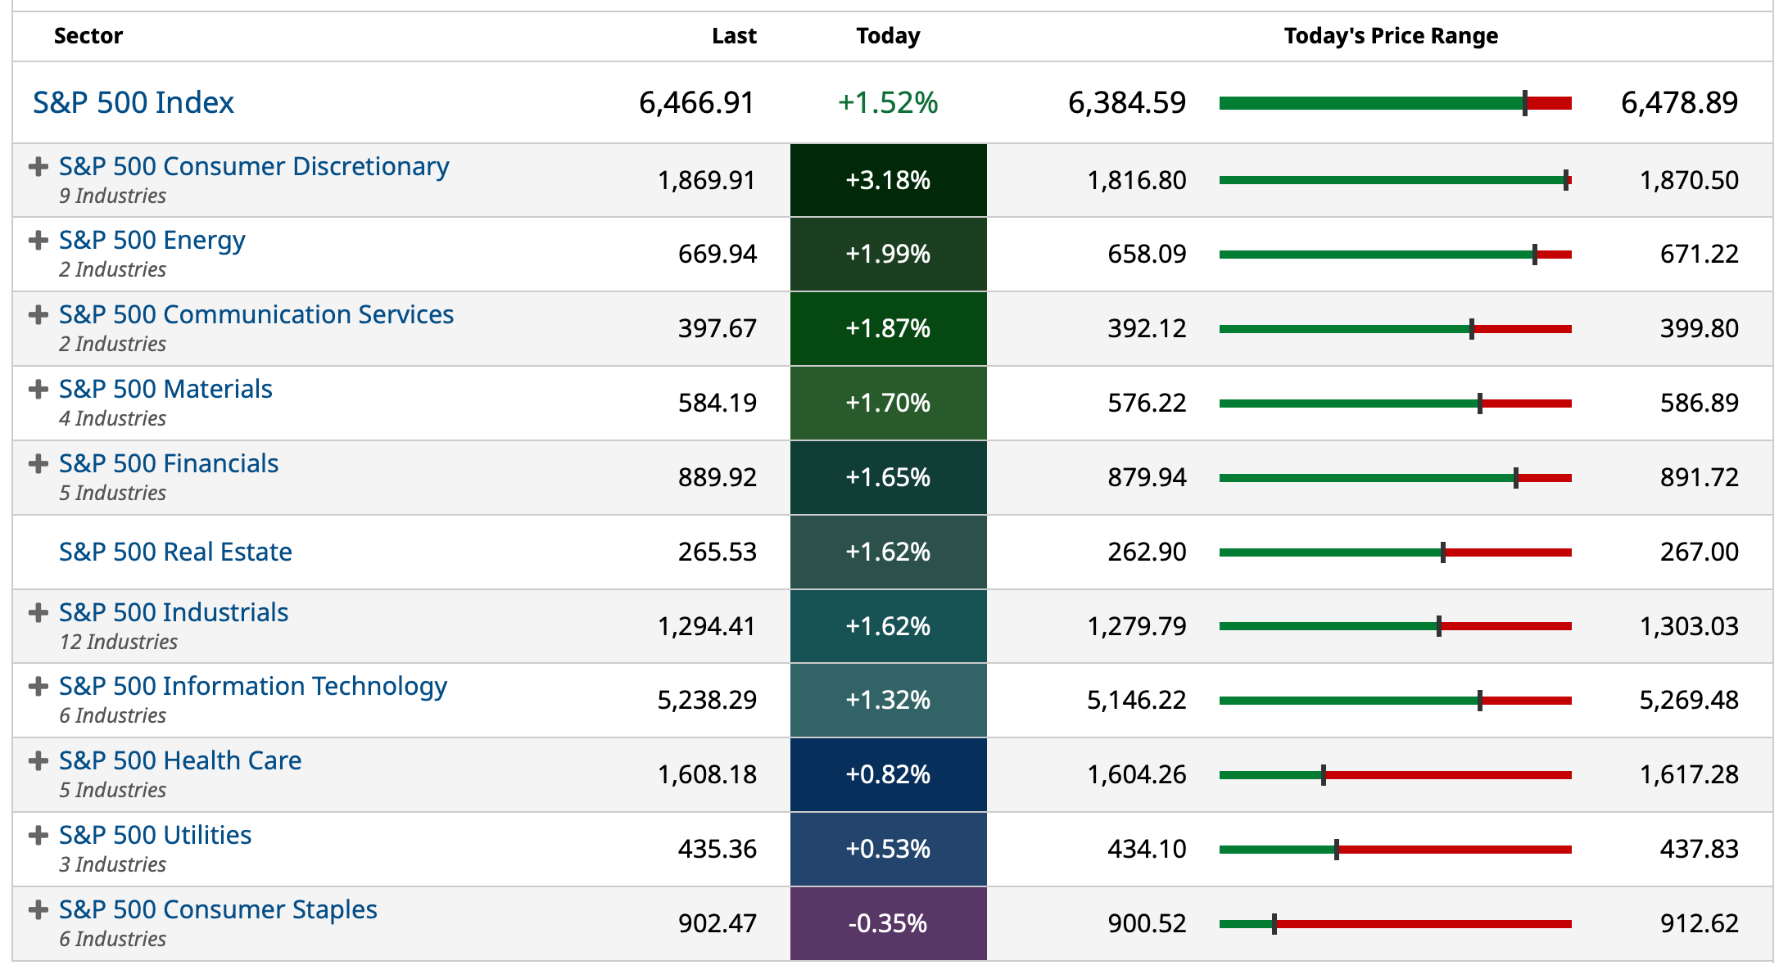
Task: Click the Consumer Staples -0.35% colored cell
Action: 888,924
